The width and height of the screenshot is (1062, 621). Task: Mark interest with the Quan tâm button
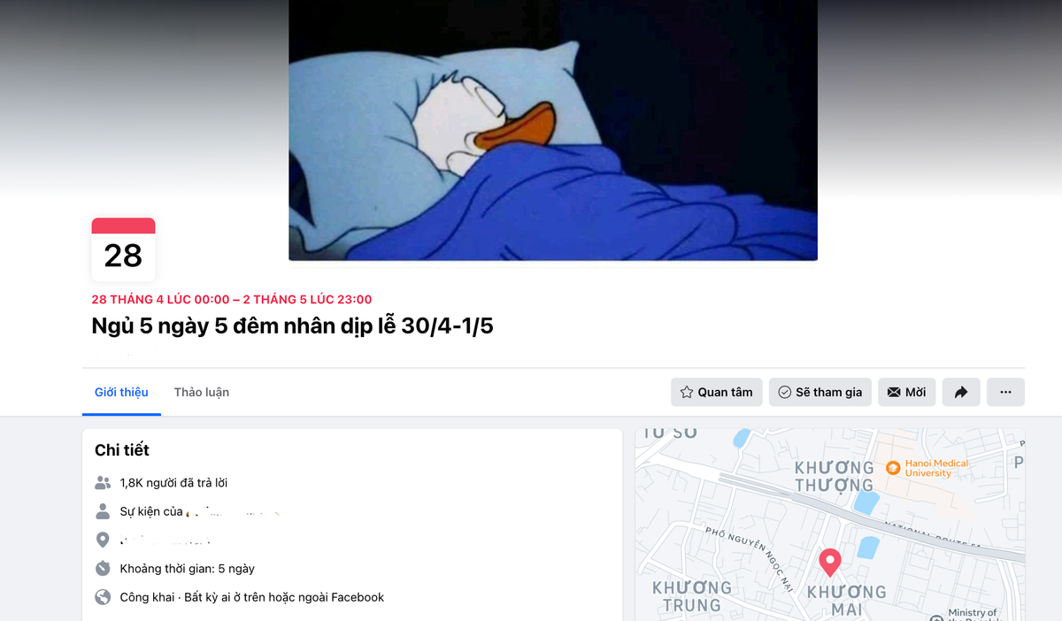[x=717, y=392]
